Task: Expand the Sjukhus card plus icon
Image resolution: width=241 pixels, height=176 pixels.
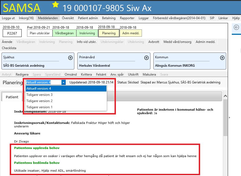Action: pos(70,58)
